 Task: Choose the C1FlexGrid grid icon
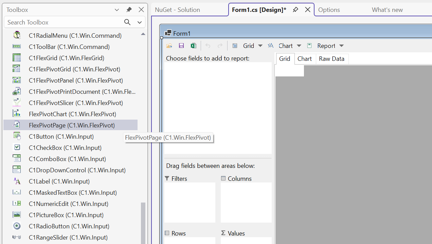click(17, 58)
